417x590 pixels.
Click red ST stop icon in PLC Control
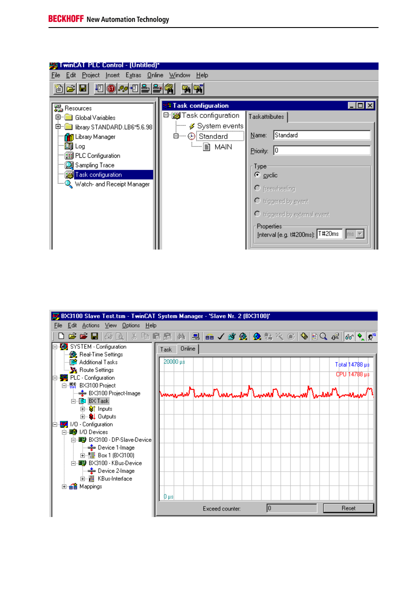[x=111, y=89]
